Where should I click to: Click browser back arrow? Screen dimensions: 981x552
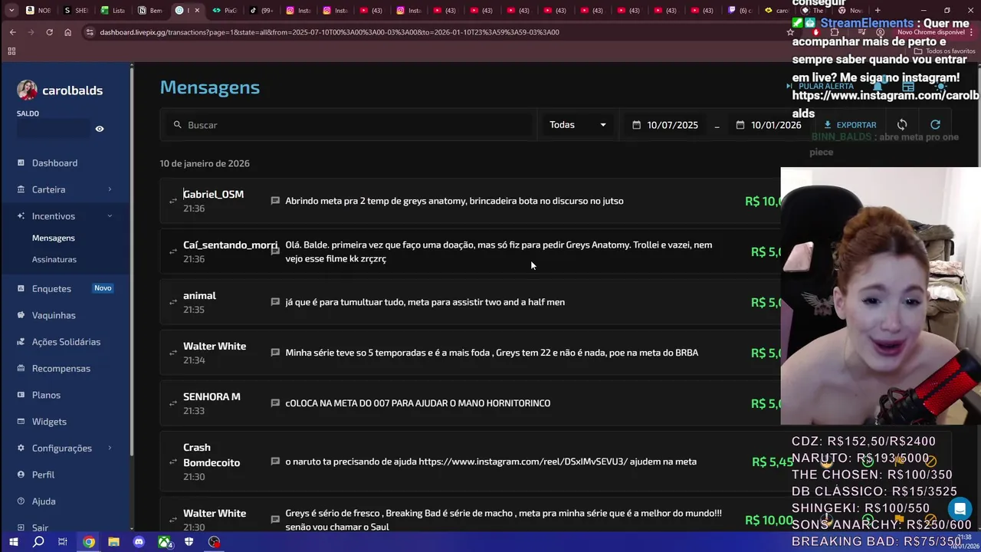click(x=12, y=32)
